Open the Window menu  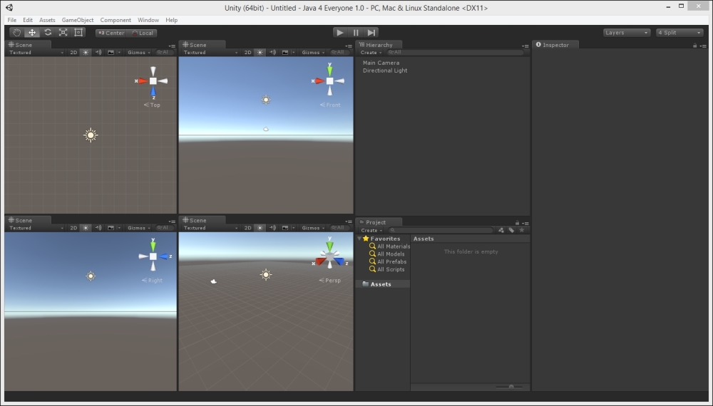(x=148, y=20)
